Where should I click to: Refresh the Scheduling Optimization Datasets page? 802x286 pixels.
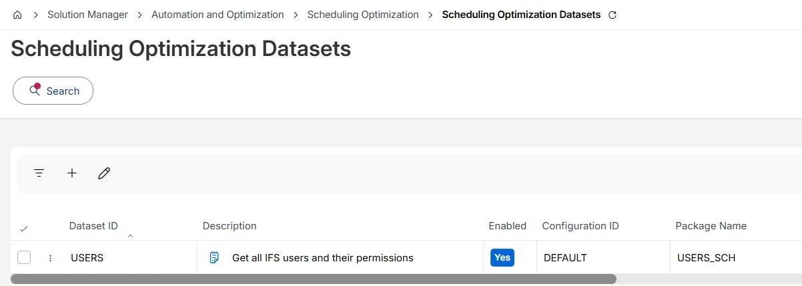click(613, 15)
